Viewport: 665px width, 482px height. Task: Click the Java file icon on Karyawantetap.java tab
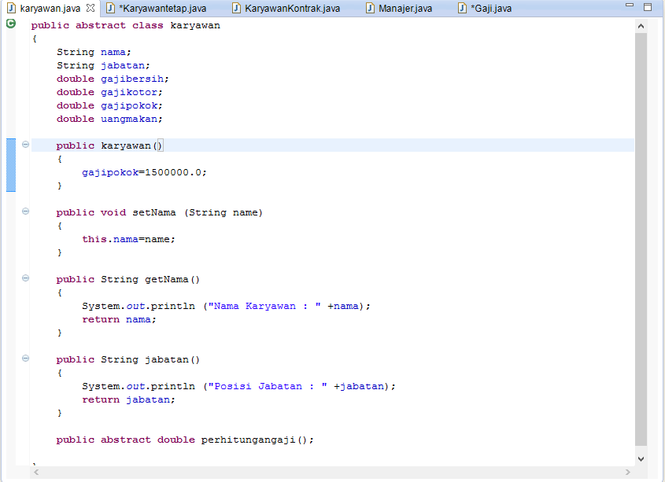tap(110, 9)
